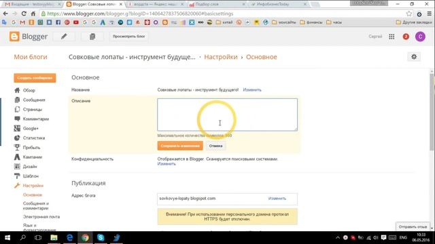Click the orange save changes button
The width and height of the screenshot is (435, 244).
coord(180,146)
